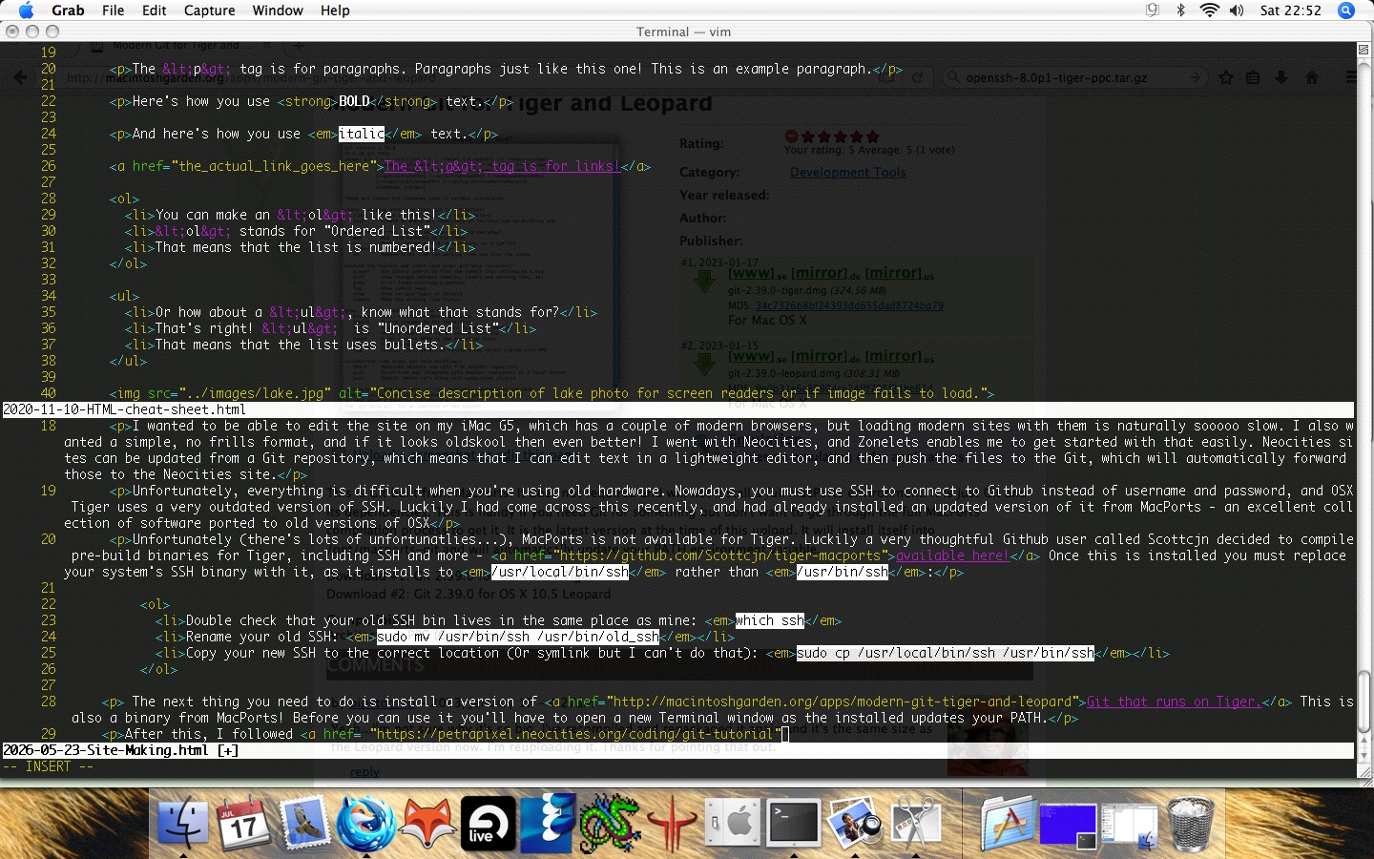
Task: Click the Bluetooth status icon
Action: click(x=1180, y=10)
